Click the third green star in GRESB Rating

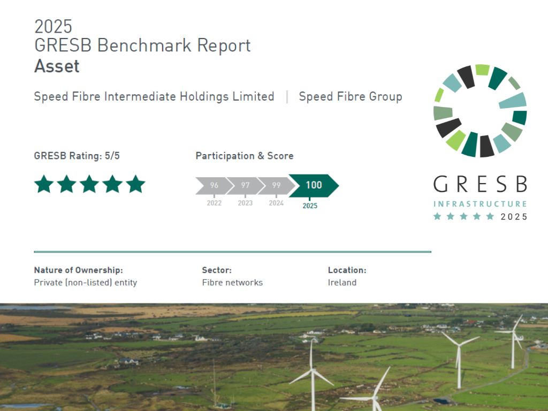[89, 184]
